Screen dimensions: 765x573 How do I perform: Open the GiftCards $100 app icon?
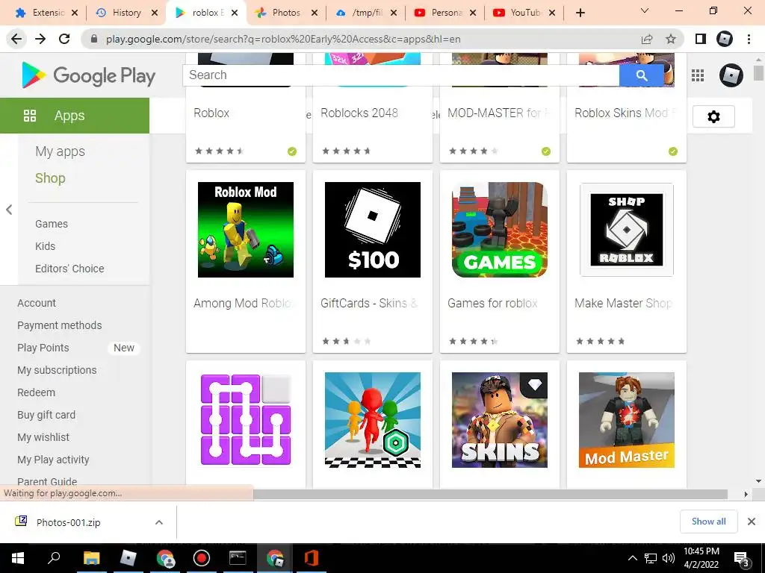pos(372,230)
